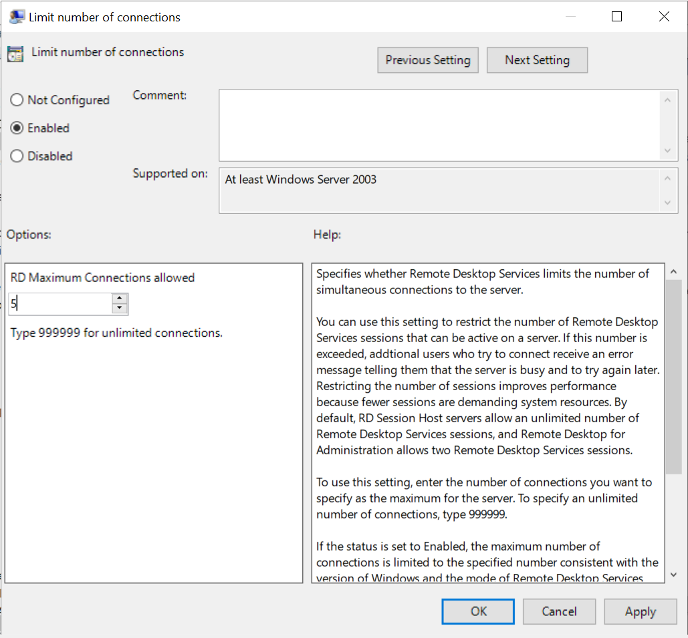Screen dimensions: 688x638
Task: Maximize the Limit number of connections window
Action: coord(616,17)
